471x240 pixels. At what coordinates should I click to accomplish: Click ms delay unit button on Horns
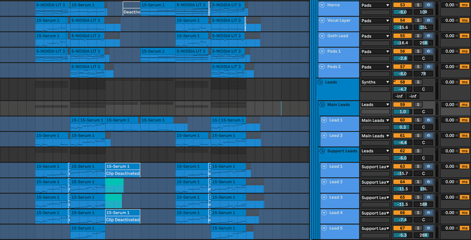[x=464, y=5]
